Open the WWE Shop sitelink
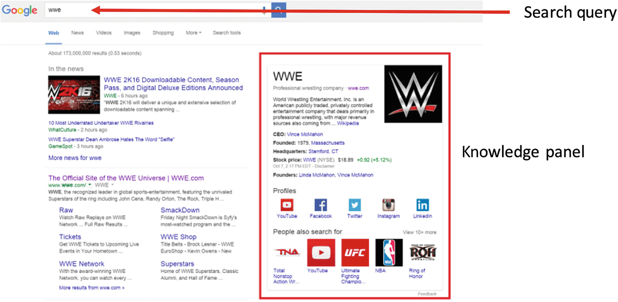 click(x=178, y=237)
